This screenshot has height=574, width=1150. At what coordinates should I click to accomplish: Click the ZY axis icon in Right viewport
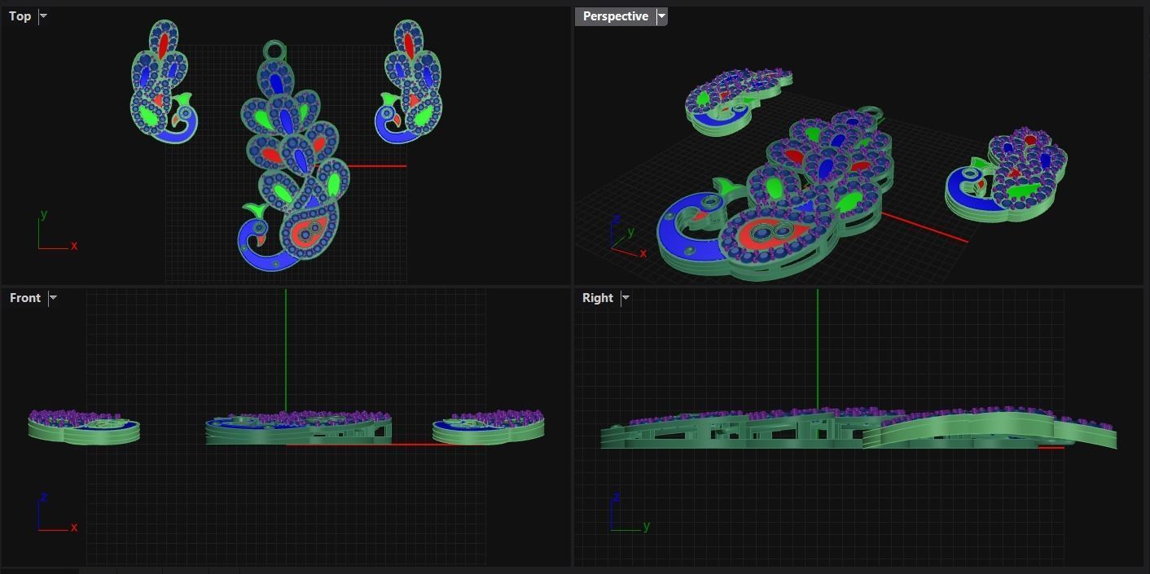tap(630, 513)
